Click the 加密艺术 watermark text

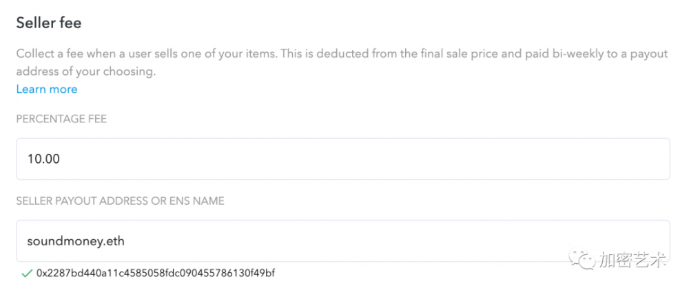(632, 260)
